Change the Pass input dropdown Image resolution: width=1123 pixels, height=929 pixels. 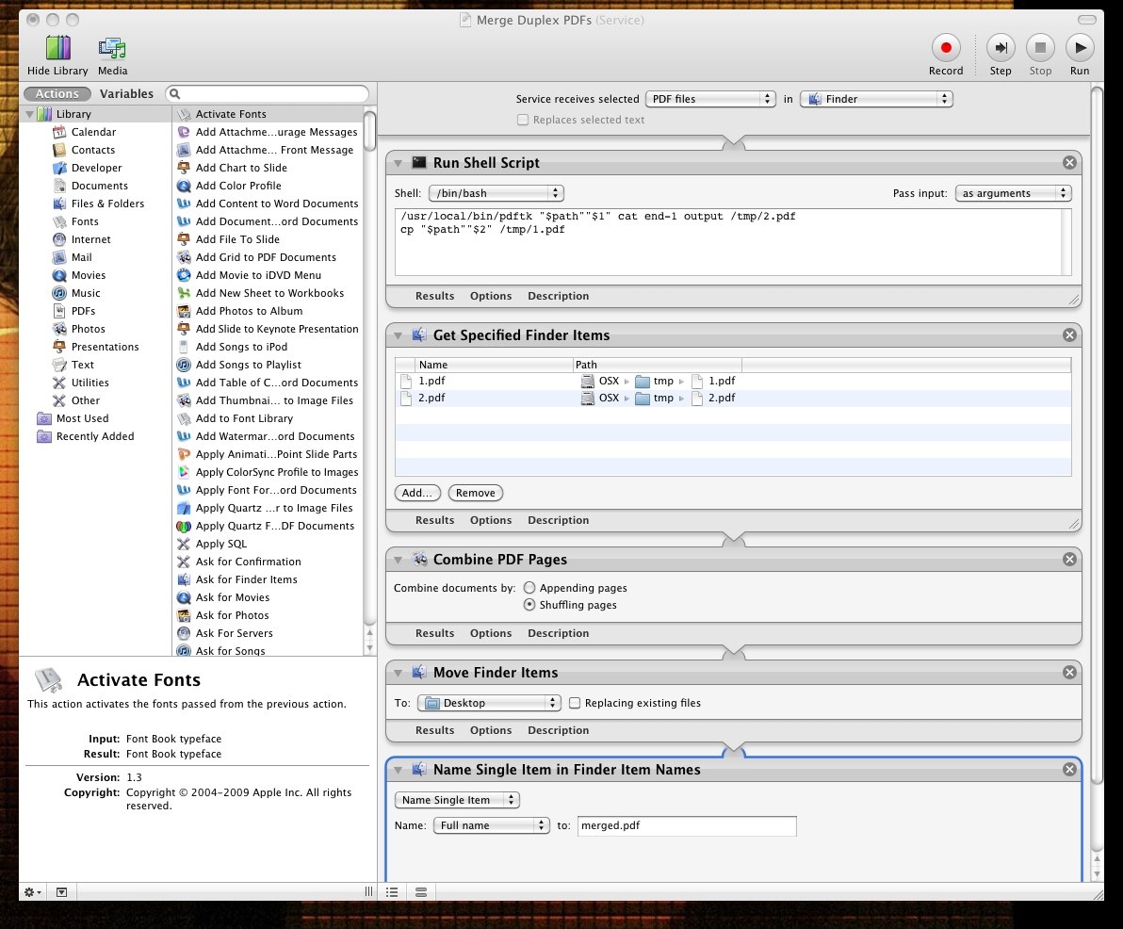[1014, 193]
